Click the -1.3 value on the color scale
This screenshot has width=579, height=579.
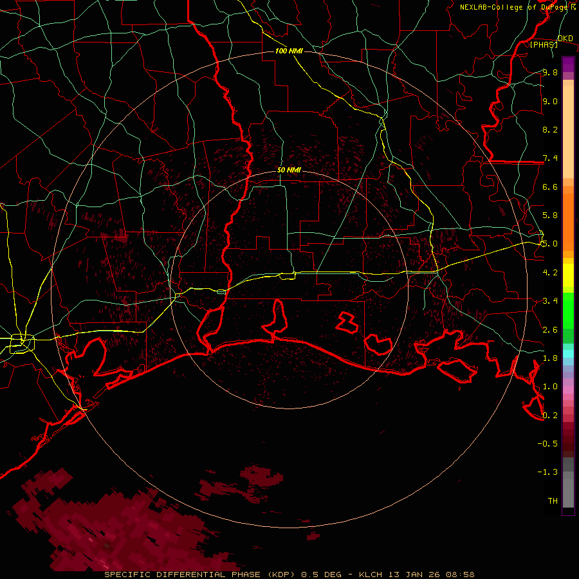[x=547, y=472]
